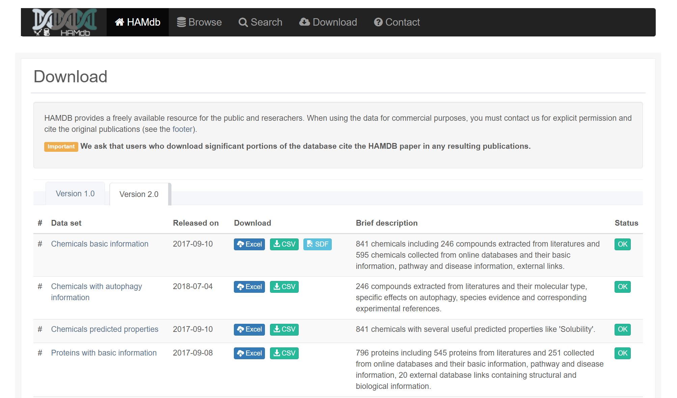Open the Download nav item

(328, 22)
